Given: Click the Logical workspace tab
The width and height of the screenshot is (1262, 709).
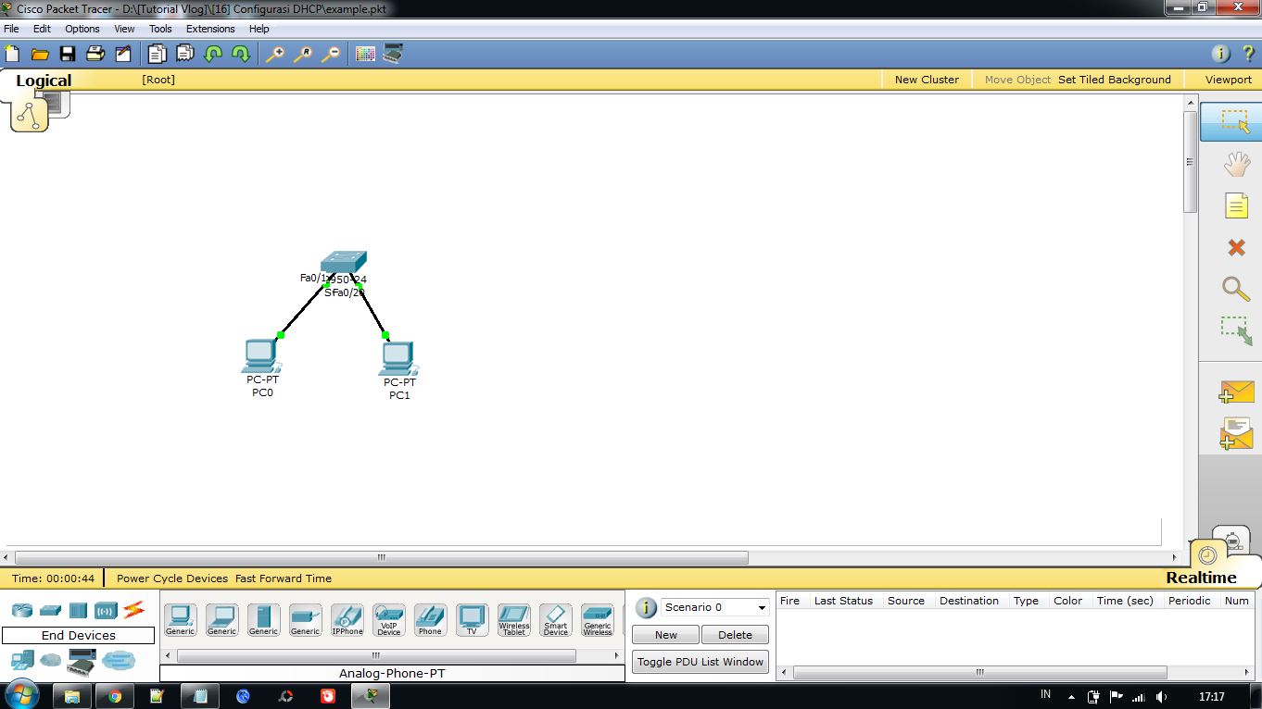Looking at the screenshot, I should [x=44, y=81].
